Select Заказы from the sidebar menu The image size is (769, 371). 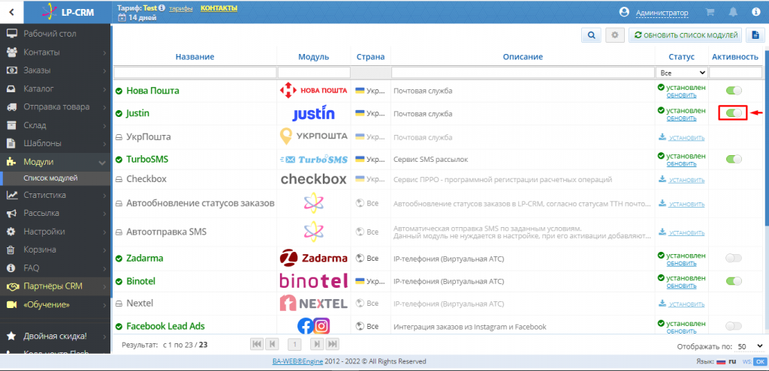38,70
